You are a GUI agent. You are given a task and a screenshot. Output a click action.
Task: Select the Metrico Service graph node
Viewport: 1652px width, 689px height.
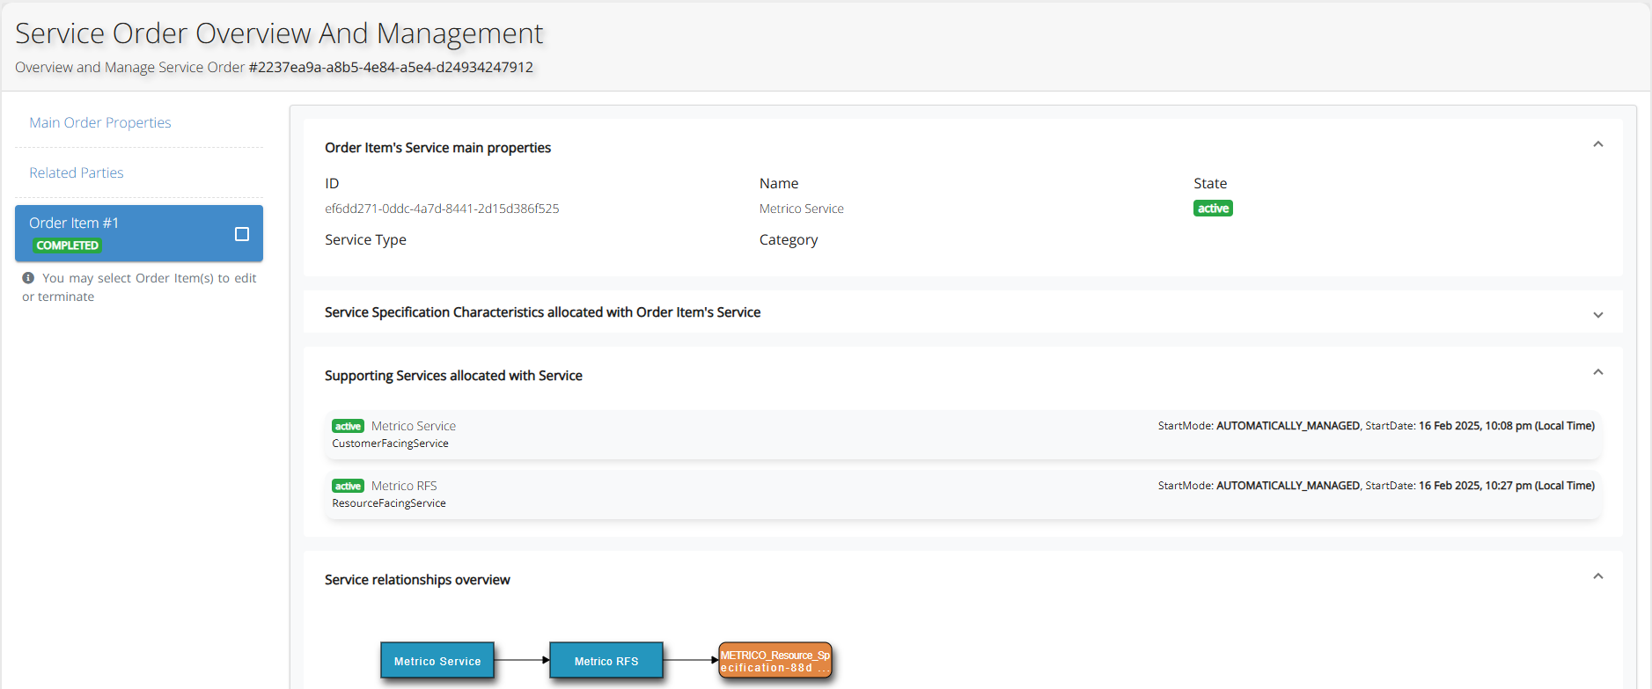pos(437,661)
